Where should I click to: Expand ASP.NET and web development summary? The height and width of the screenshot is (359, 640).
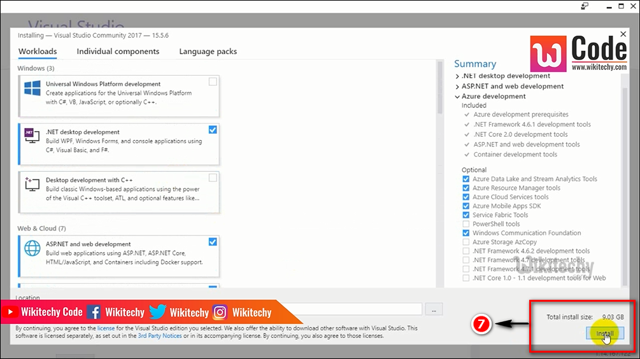click(457, 87)
